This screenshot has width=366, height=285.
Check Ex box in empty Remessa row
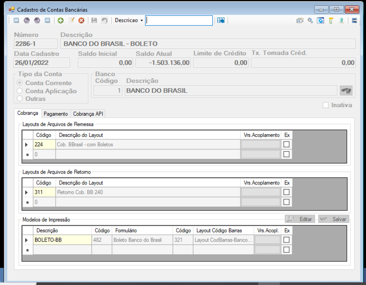[287, 154]
